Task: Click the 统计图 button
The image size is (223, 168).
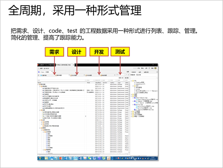Action: [x=126, y=78]
